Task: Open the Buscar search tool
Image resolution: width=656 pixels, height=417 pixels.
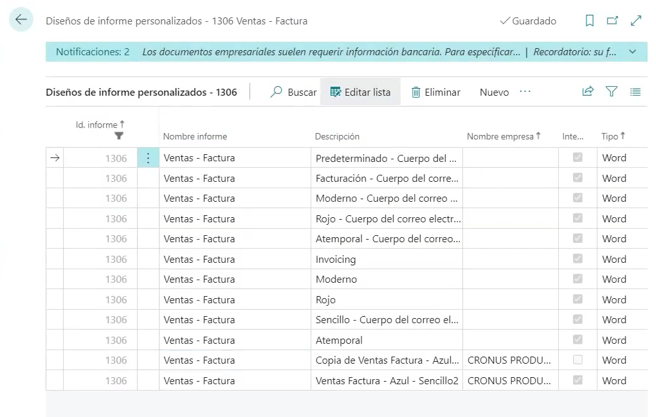Action: pos(294,92)
